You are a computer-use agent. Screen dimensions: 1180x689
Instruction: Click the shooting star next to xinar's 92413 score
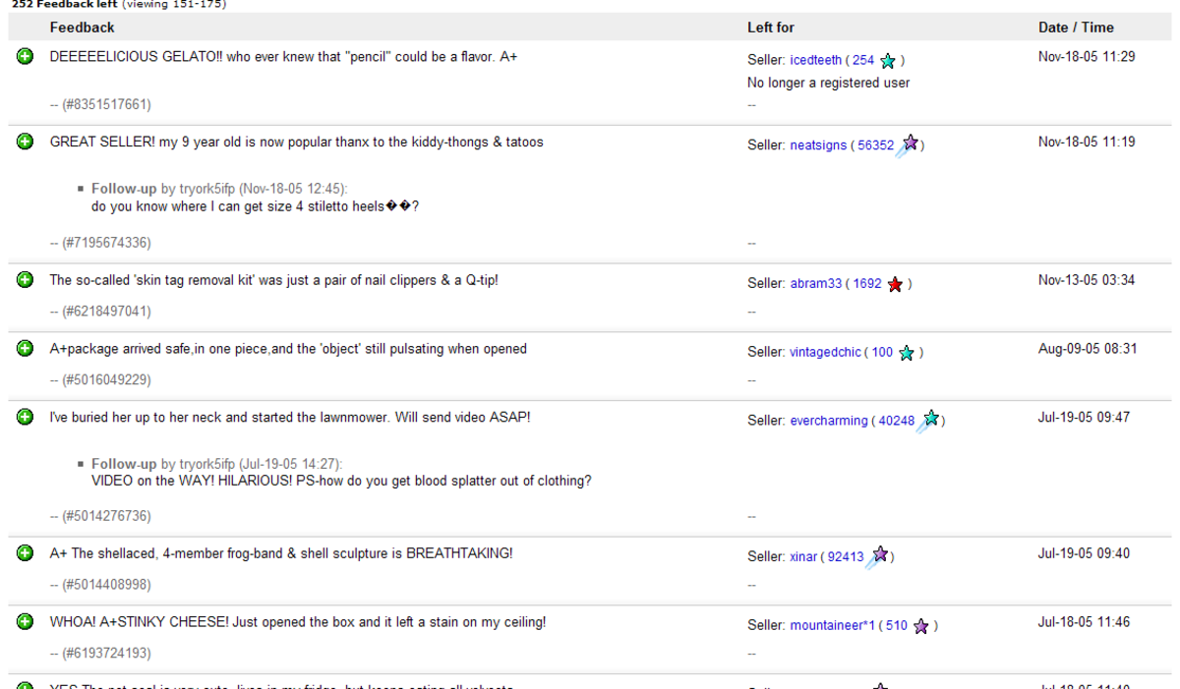(881, 554)
